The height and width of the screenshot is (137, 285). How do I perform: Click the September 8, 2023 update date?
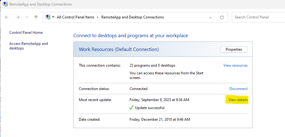[x=160, y=100]
